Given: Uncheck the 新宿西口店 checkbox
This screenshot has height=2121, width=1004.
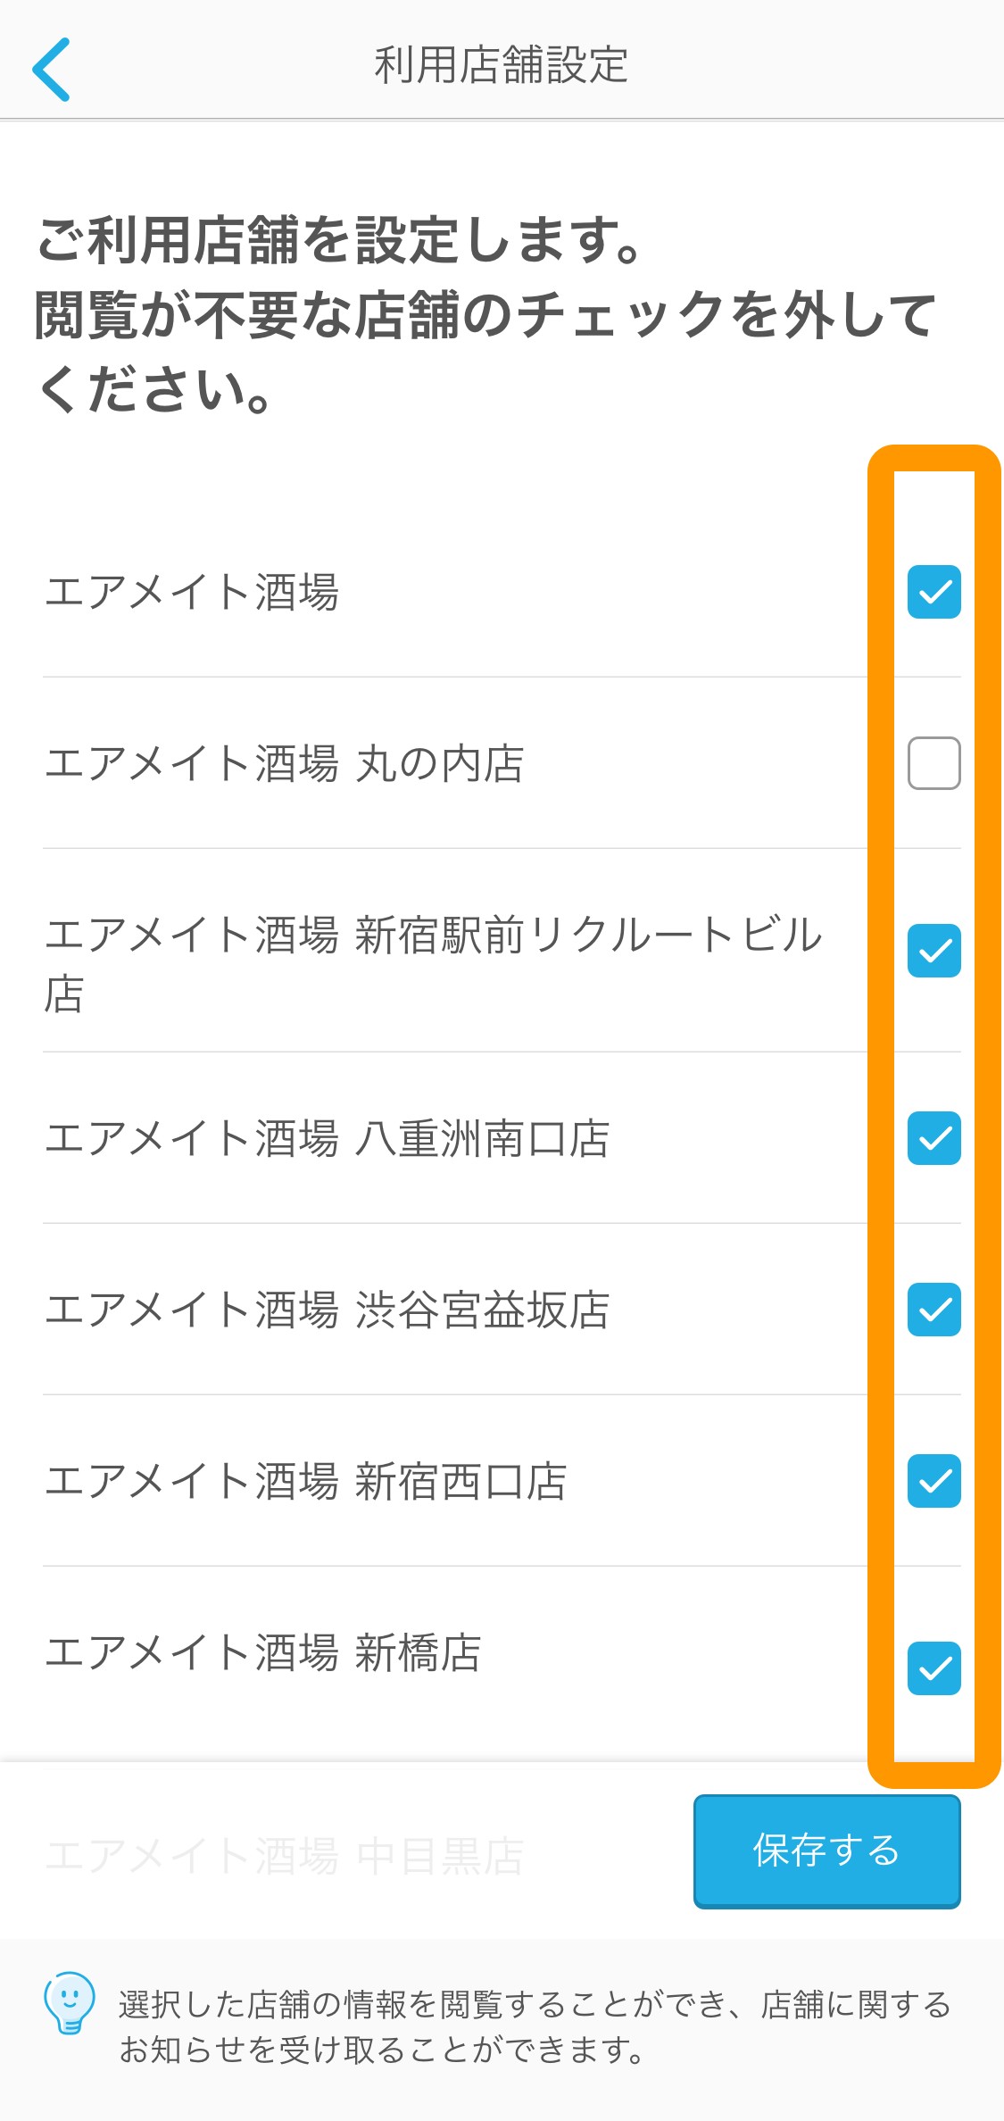Looking at the screenshot, I should pyautogui.click(x=934, y=1481).
